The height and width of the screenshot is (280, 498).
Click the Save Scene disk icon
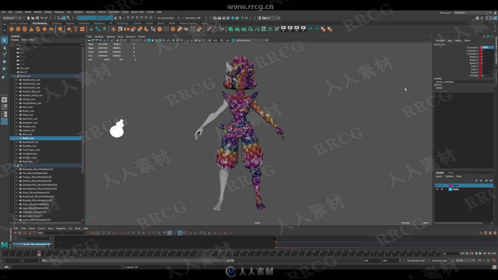pyautogui.click(x=37, y=18)
